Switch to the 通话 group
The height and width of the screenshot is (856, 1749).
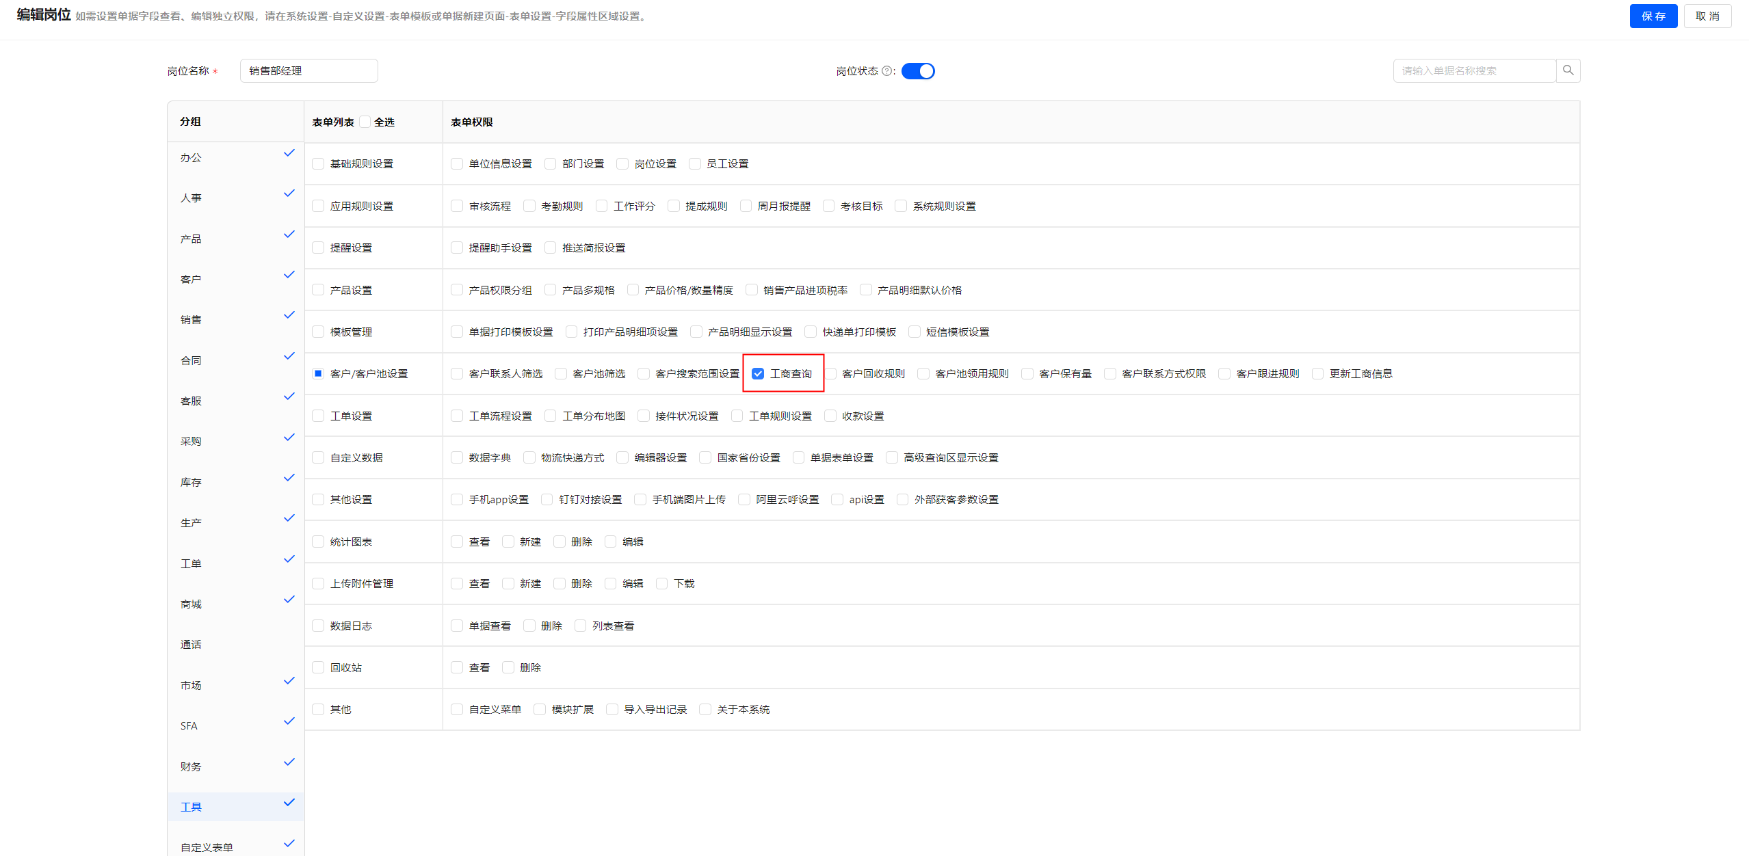click(x=191, y=645)
